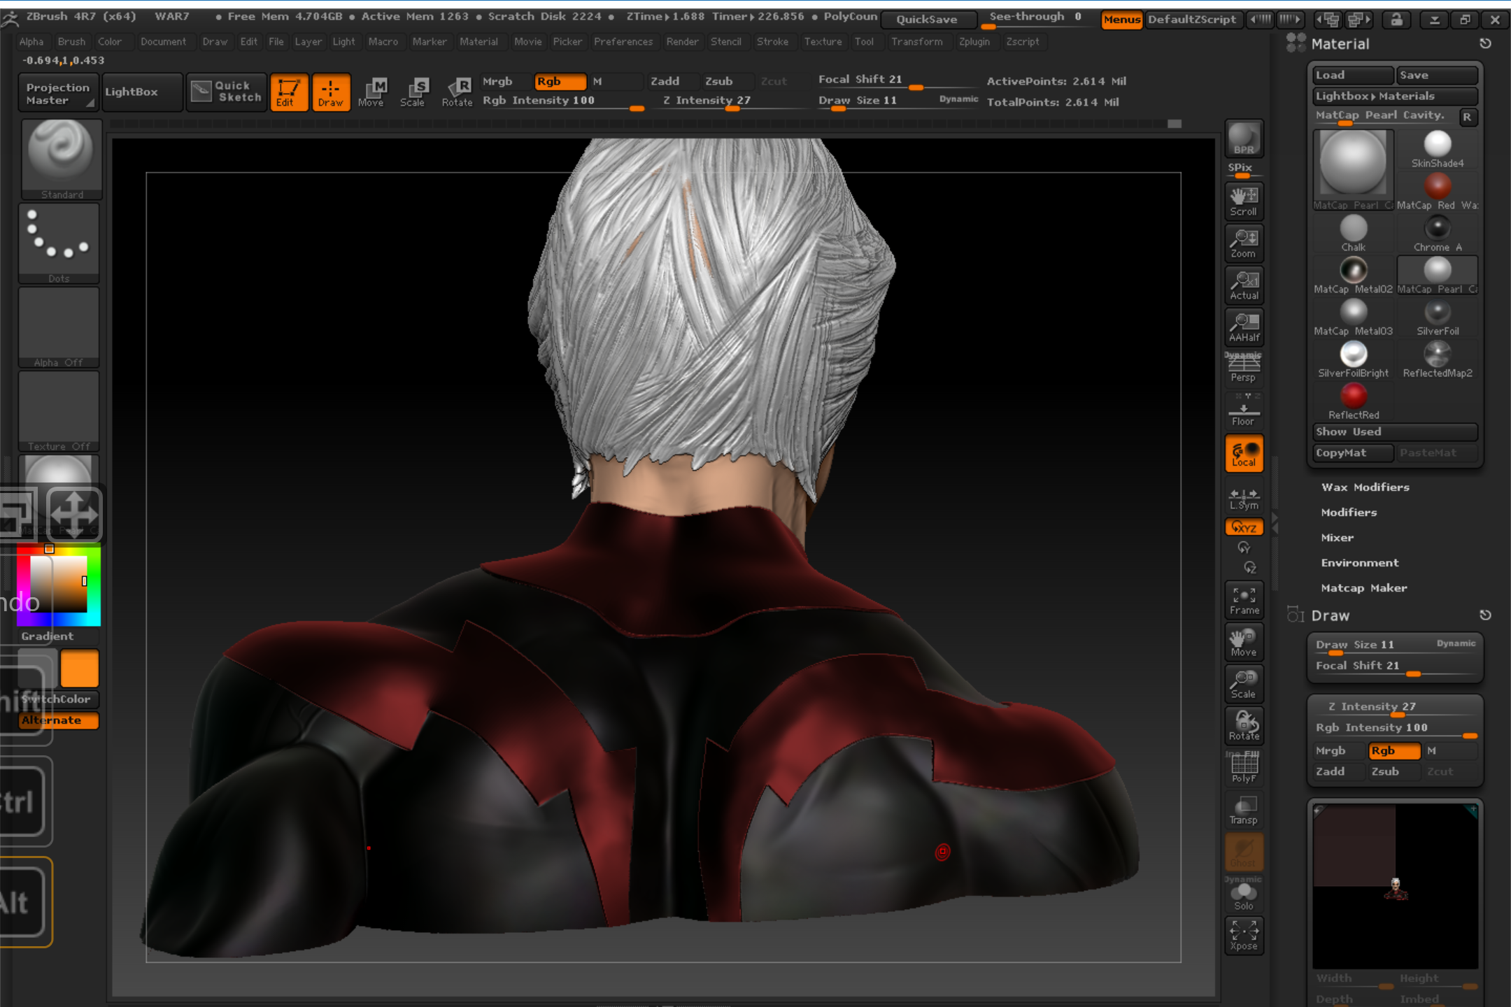The height and width of the screenshot is (1007, 1511).
Task: Click the Actual size icon
Action: (x=1244, y=285)
